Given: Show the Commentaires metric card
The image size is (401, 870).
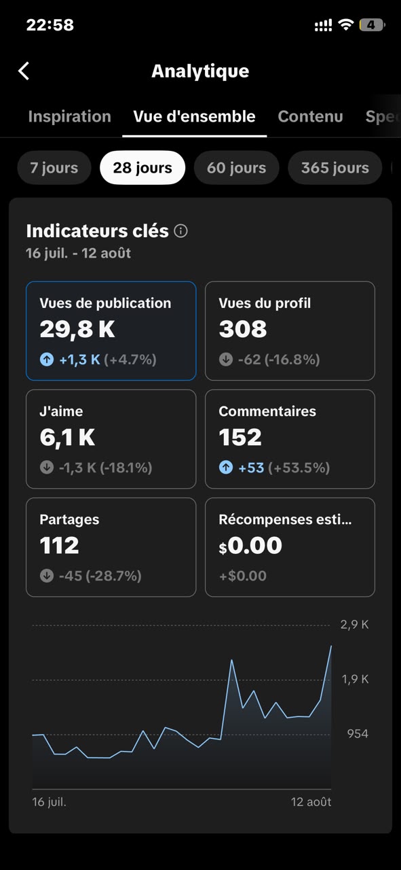Looking at the screenshot, I should tap(290, 439).
